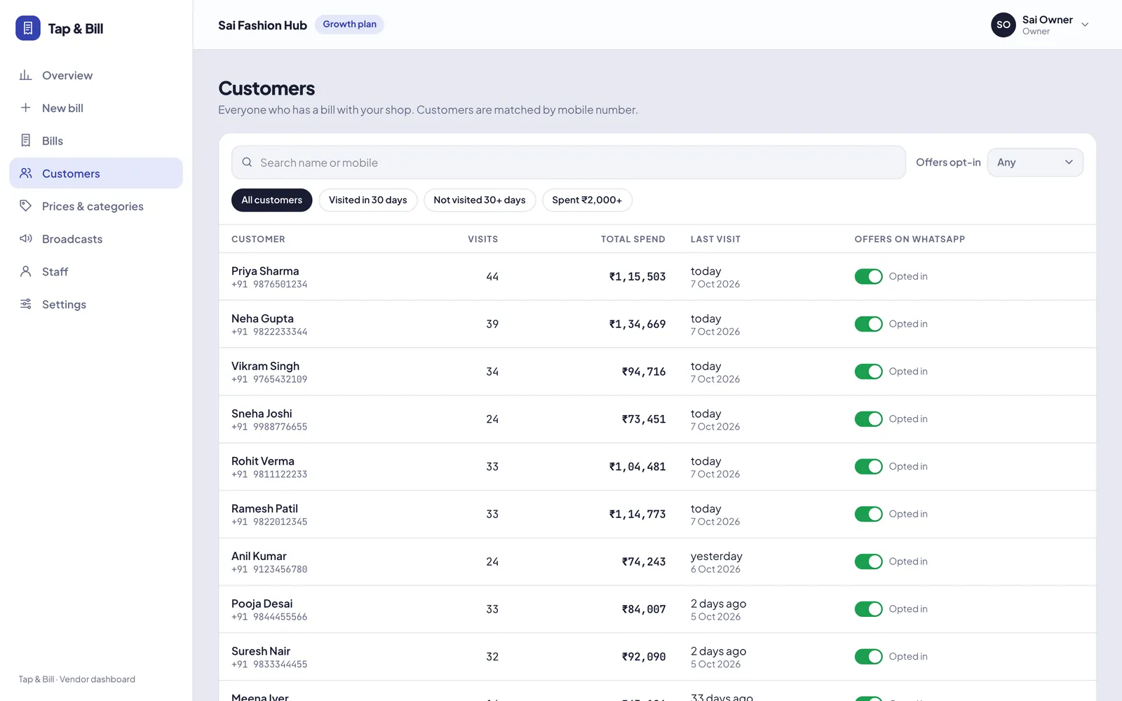Viewport: 1122px width, 701px height.
Task: Disable offers opt-in for Anil Kumar
Action: pyautogui.click(x=868, y=562)
